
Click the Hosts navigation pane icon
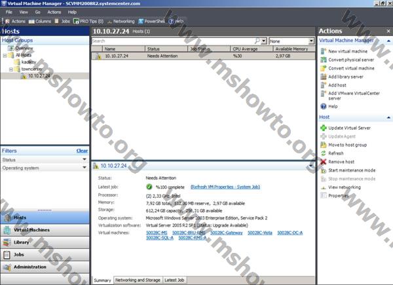pos(7,218)
